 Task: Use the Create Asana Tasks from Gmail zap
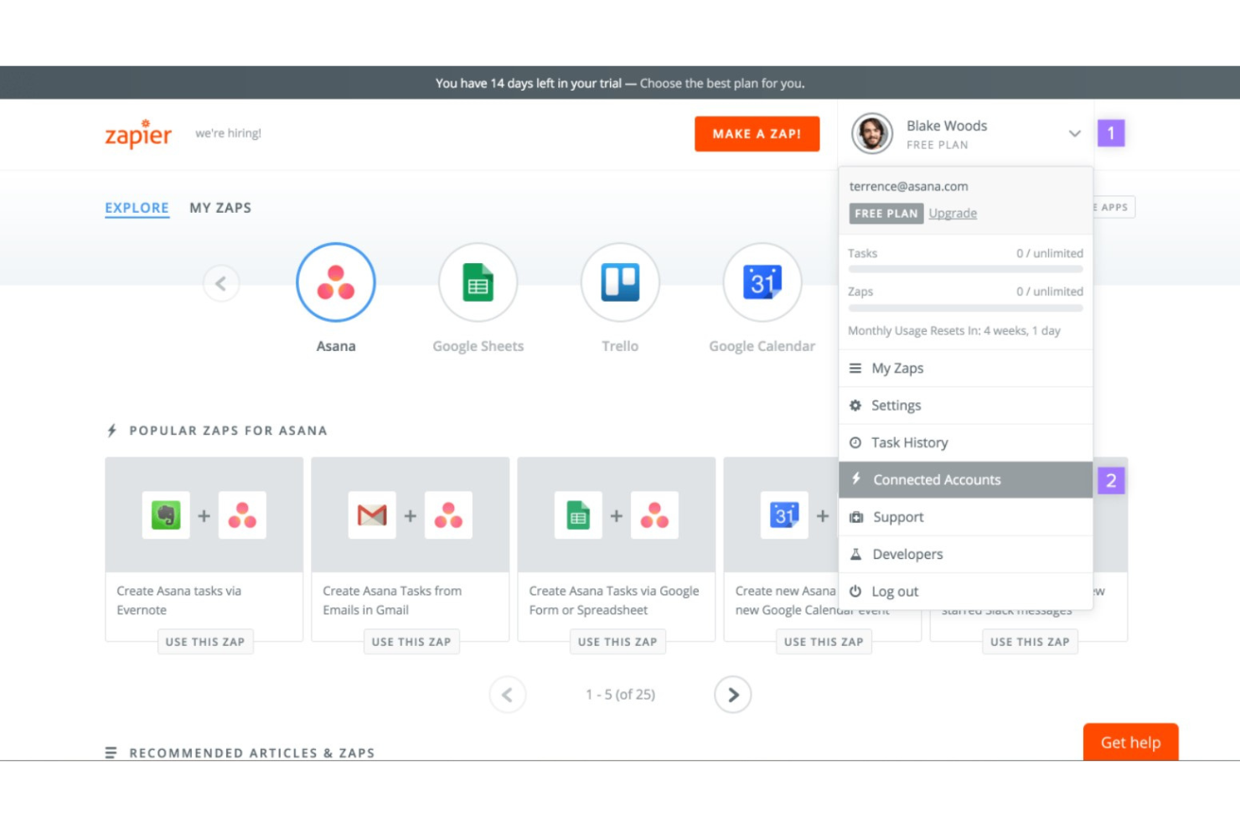(x=411, y=642)
